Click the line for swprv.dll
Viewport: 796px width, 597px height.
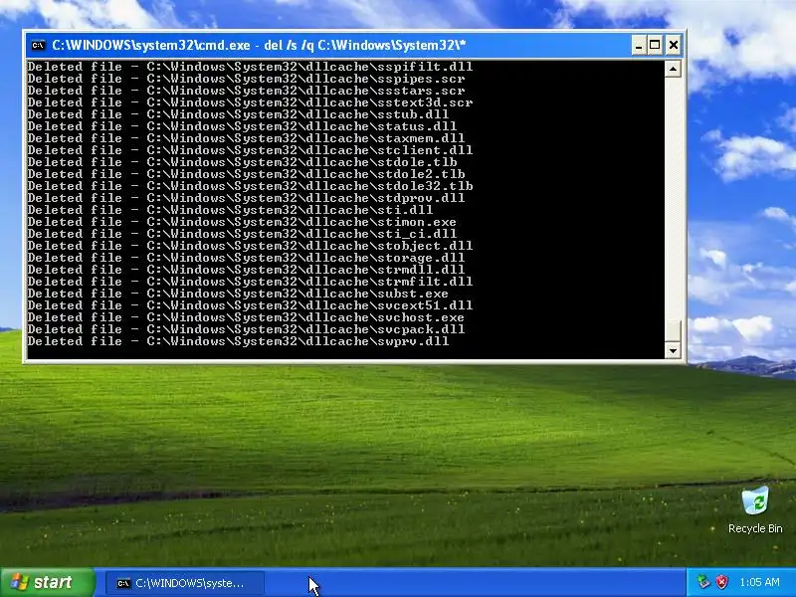238,341
